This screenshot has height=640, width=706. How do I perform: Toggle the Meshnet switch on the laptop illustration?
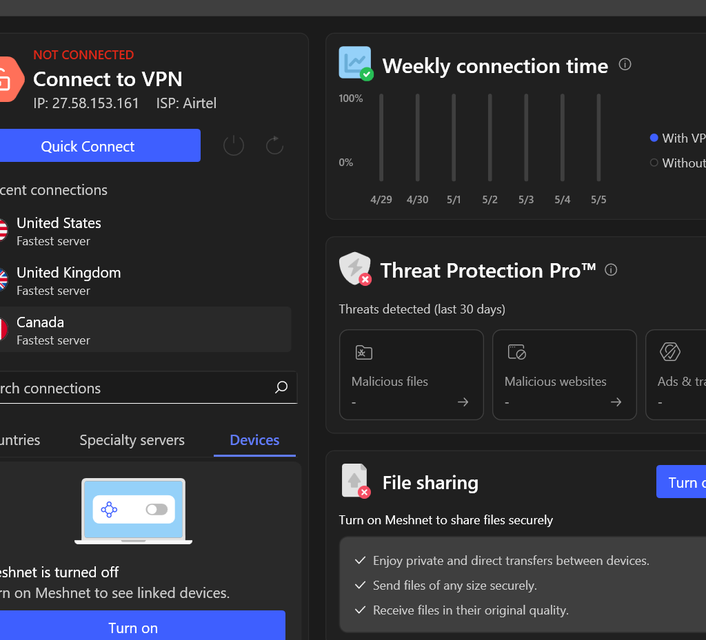point(157,508)
